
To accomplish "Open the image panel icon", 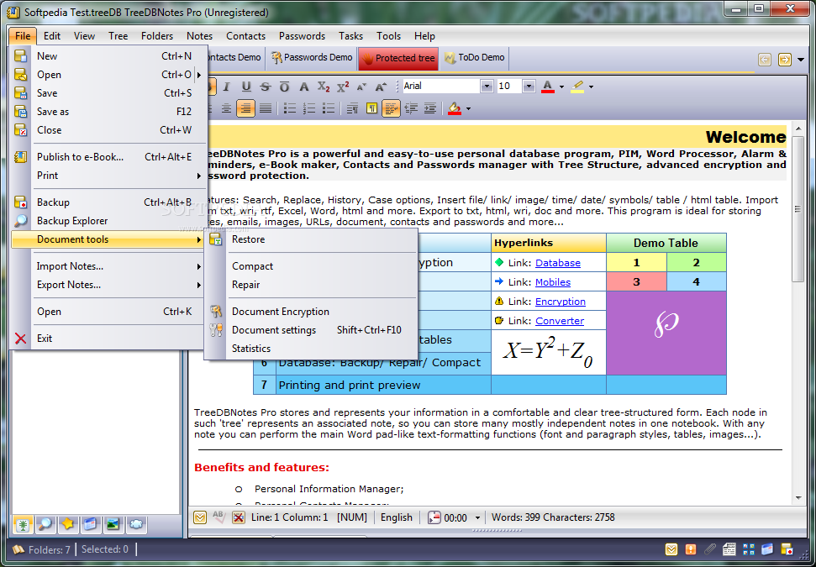I will click(x=113, y=524).
